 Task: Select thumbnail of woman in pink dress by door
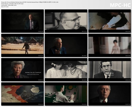110,45
